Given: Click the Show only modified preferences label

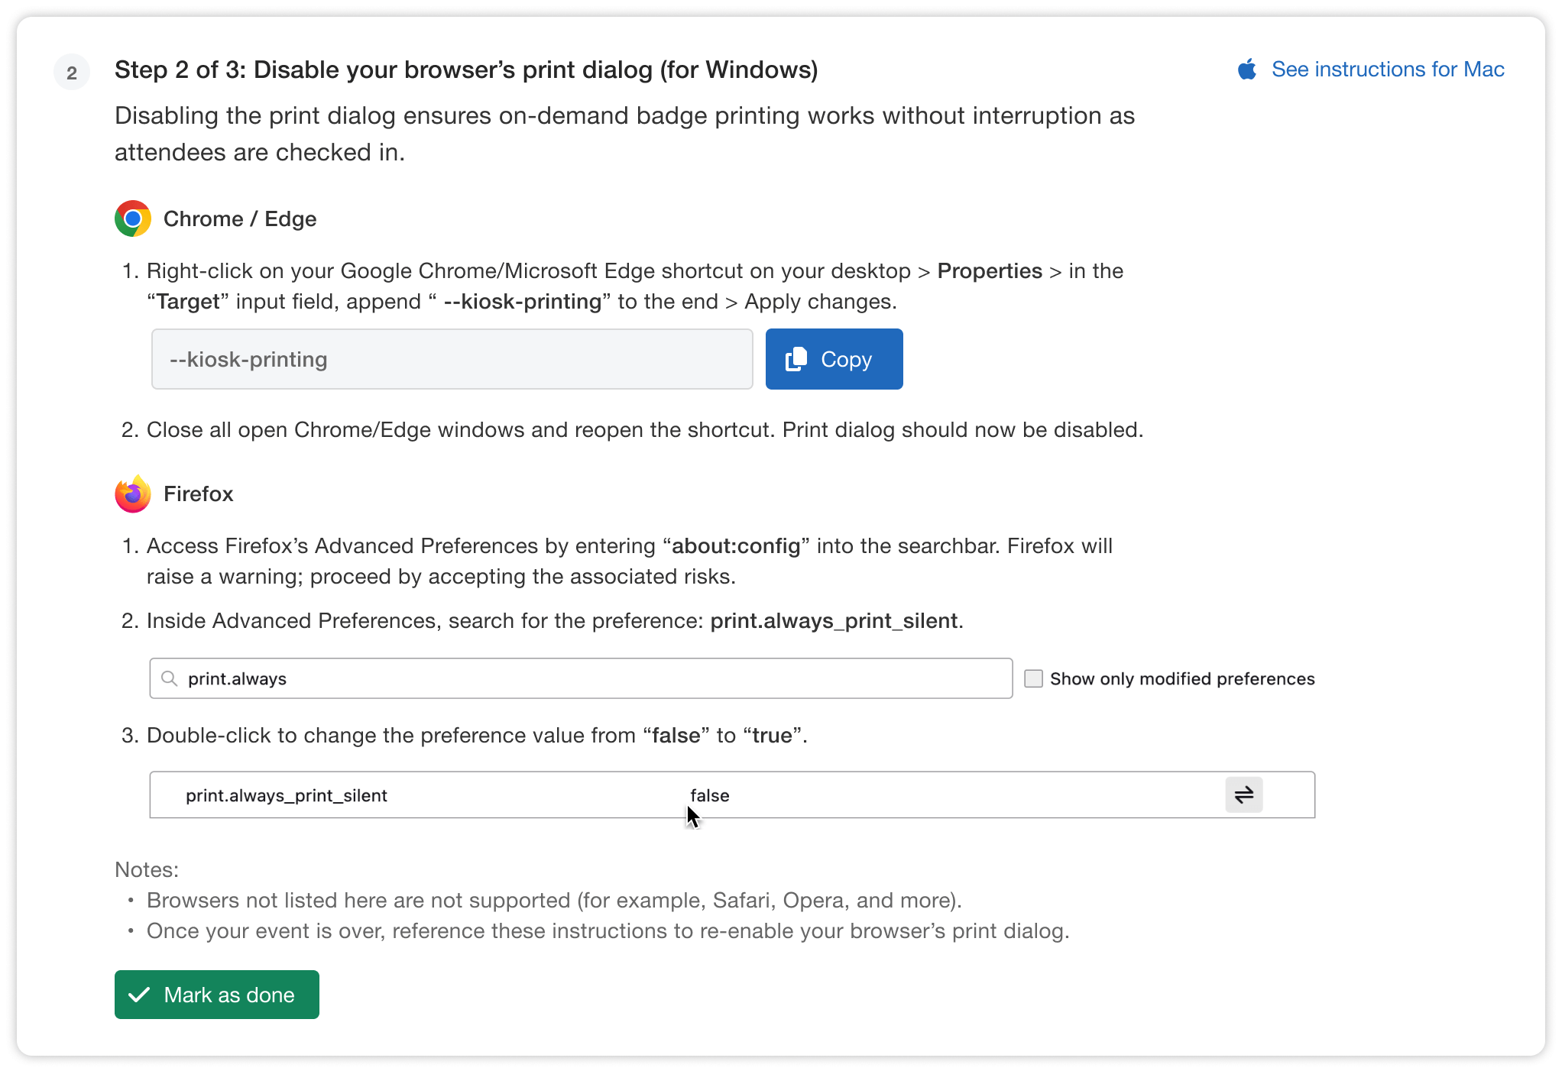Looking at the screenshot, I should pos(1181,678).
